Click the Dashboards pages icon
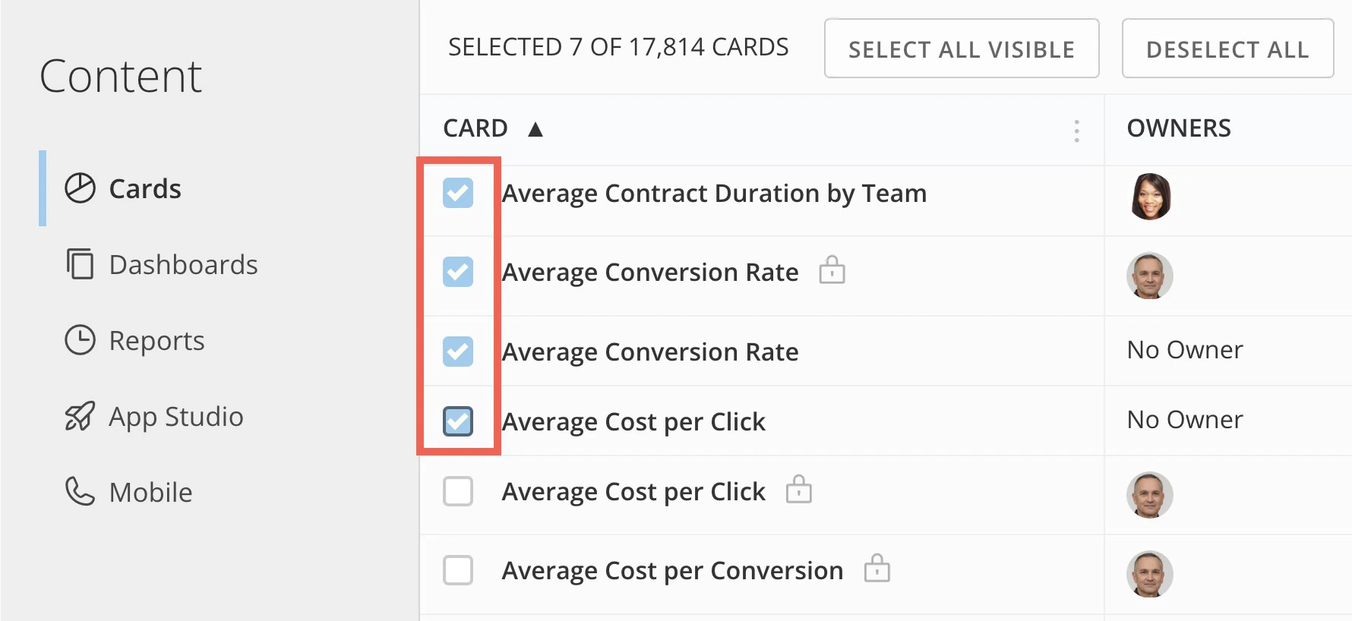This screenshot has height=621, width=1352. click(x=80, y=264)
